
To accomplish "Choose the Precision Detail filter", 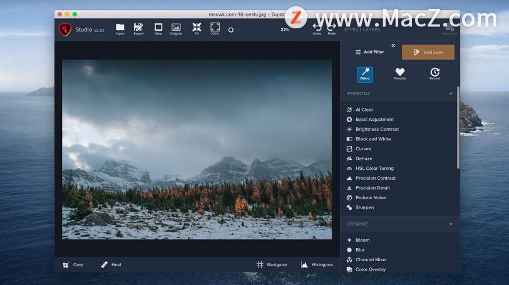I will (368, 188).
